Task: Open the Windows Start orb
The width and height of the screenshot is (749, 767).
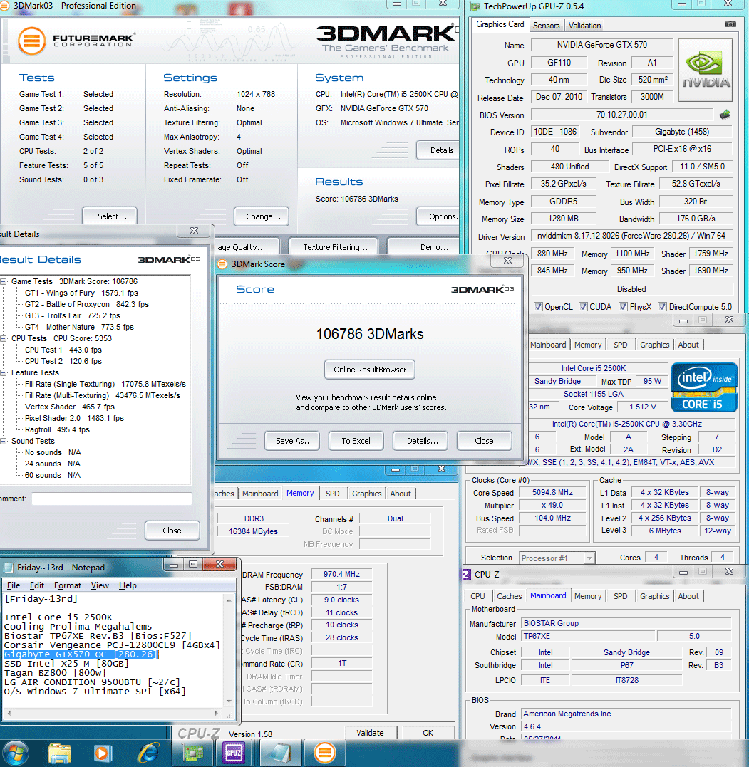Action: (15, 753)
